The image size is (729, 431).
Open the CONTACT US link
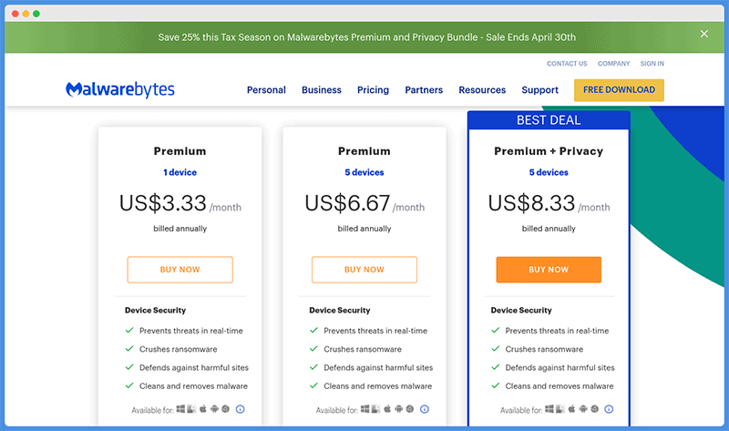(x=567, y=64)
